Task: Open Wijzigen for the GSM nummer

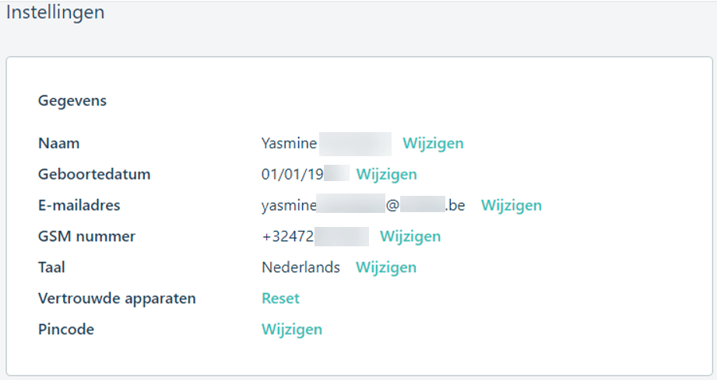Action: [410, 237]
